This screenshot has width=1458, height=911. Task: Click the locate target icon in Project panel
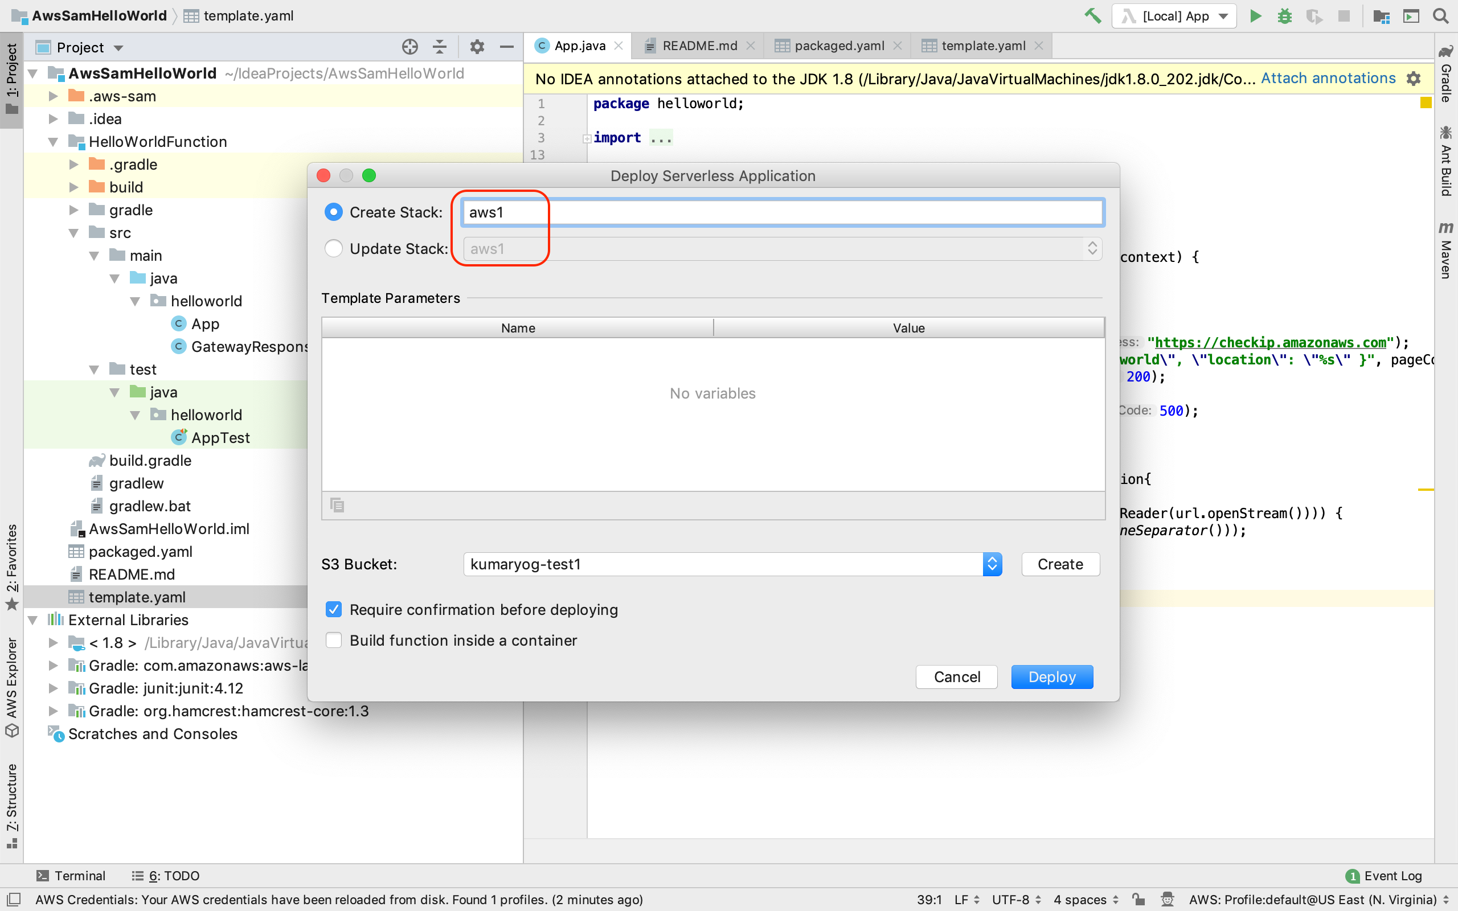409,47
